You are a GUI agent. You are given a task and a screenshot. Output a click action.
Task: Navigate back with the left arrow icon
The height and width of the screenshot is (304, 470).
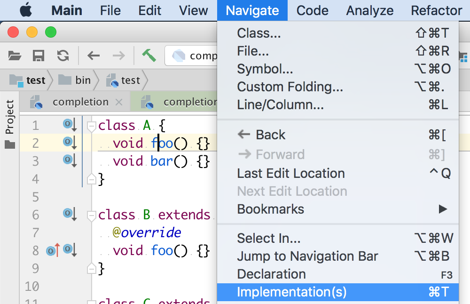point(93,55)
